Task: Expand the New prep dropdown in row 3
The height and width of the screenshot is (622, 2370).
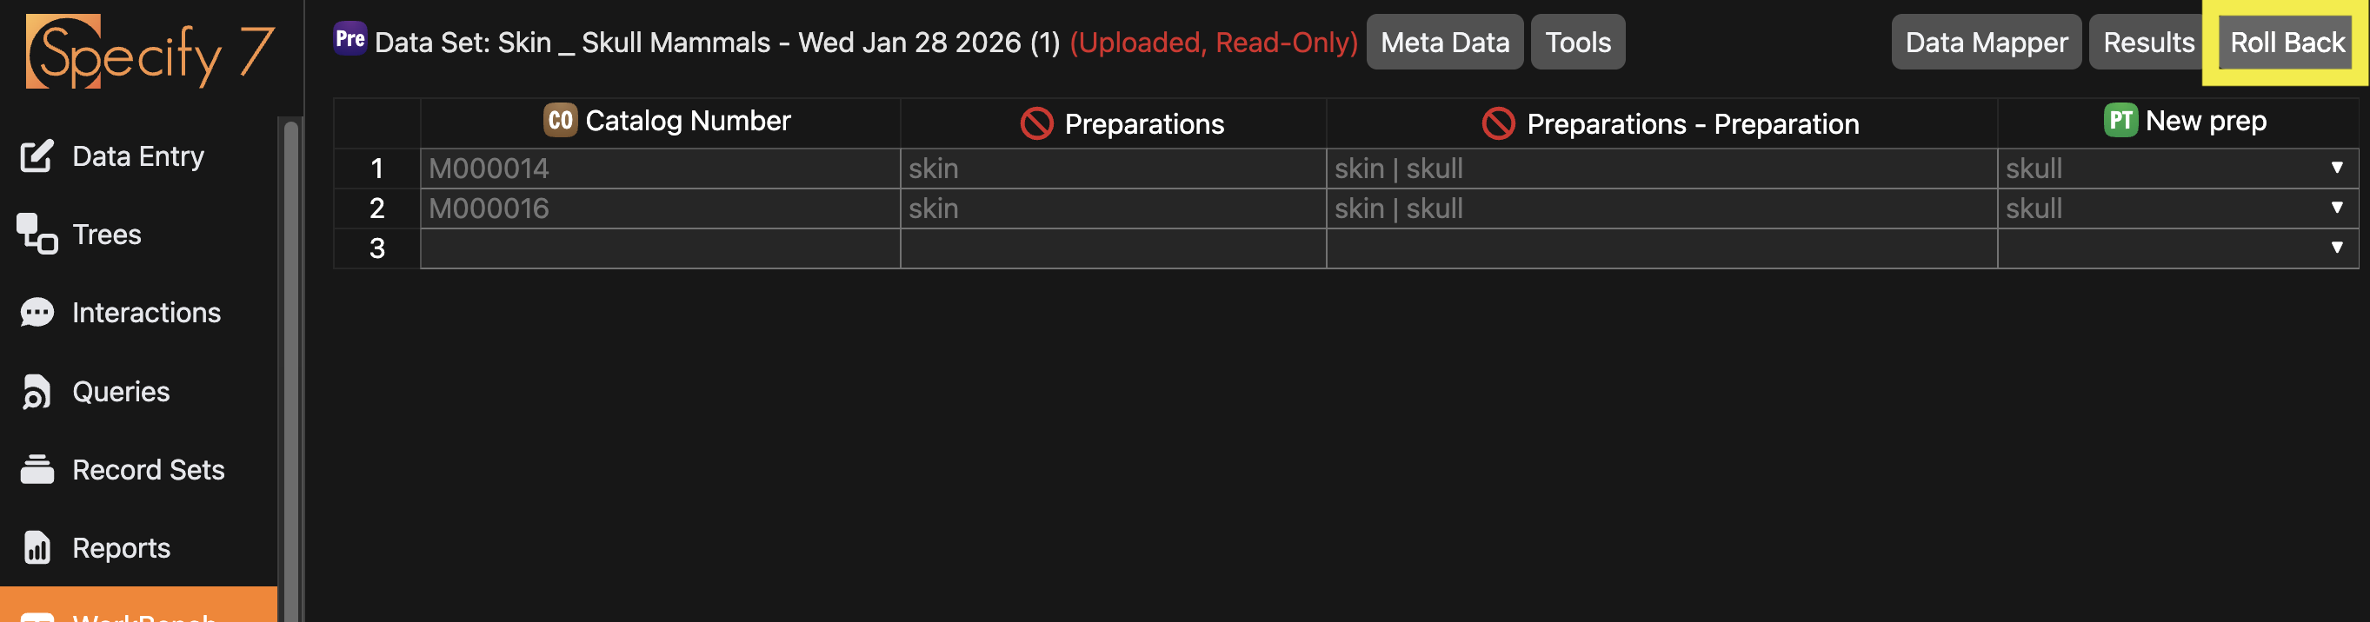Action: [x=2336, y=248]
